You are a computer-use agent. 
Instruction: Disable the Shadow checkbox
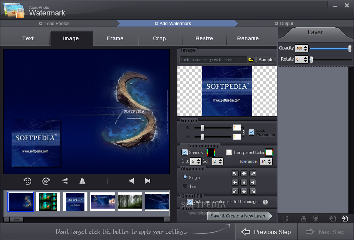[x=185, y=152]
